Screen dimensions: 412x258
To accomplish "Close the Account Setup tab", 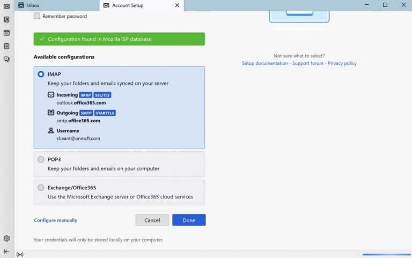I will coord(177,5).
